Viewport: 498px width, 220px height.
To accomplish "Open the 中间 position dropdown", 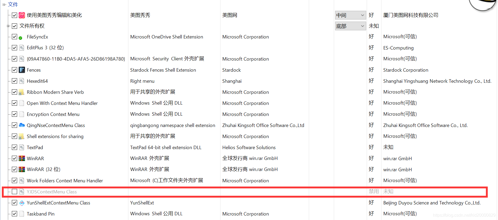I will 350,15.
